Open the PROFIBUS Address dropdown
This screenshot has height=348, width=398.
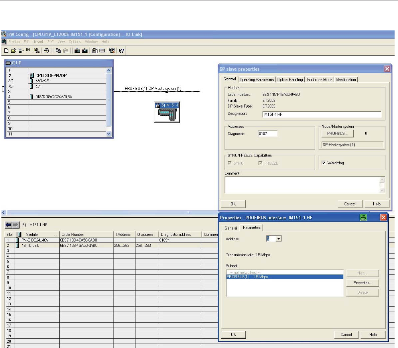coord(279,239)
